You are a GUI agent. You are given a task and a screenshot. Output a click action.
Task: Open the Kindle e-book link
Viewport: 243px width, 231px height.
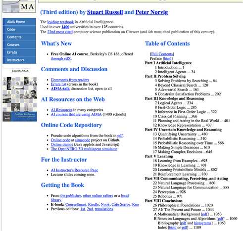(x=94, y=204)
